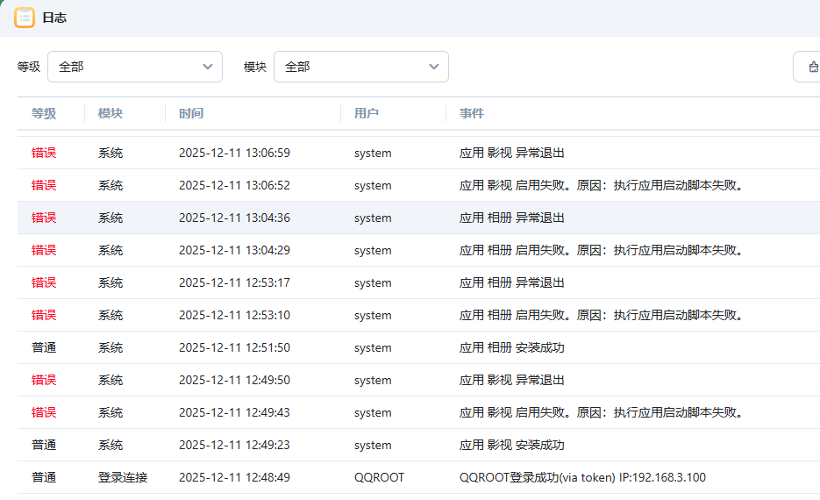Click the 登录连接 module cell
This screenshot has height=500, width=820.
click(123, 477)
